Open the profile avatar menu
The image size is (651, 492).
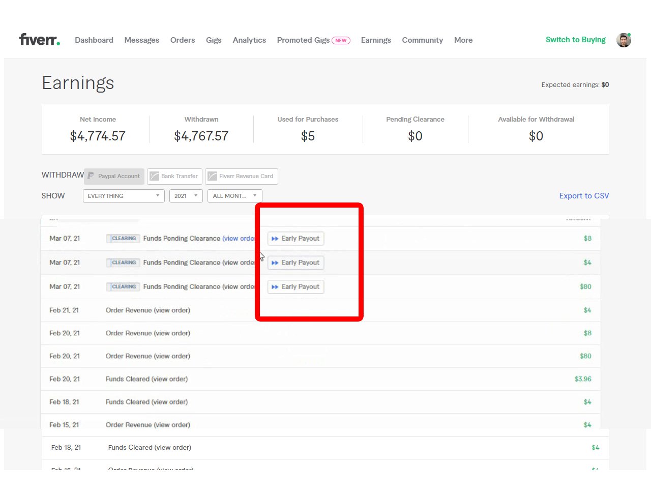[624, 40]
